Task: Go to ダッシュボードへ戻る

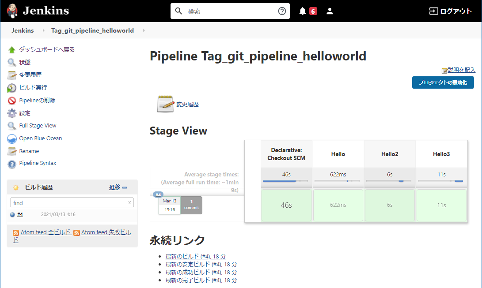Action: 47,49
